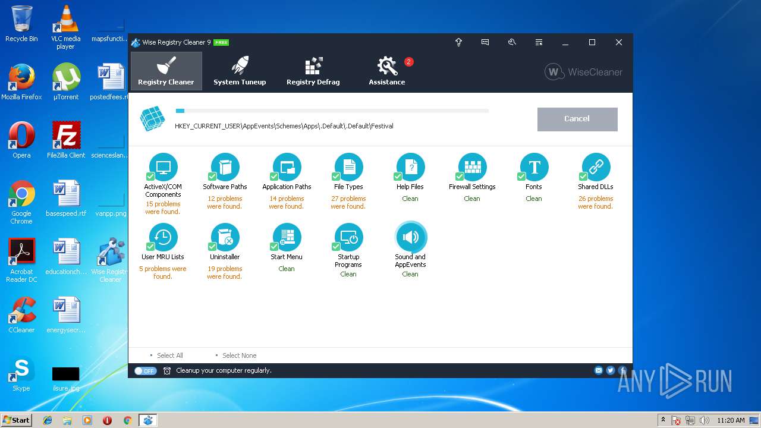Open the feedback chat icon in title bar

485,42
